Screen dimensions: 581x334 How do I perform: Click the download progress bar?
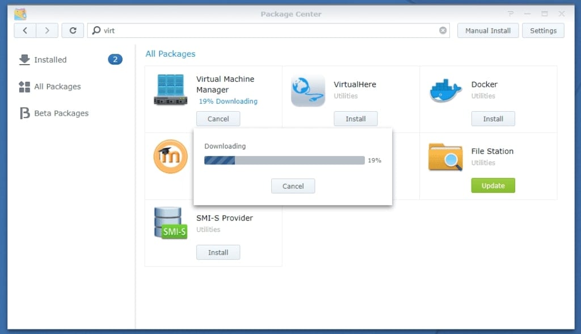(285, 160)
